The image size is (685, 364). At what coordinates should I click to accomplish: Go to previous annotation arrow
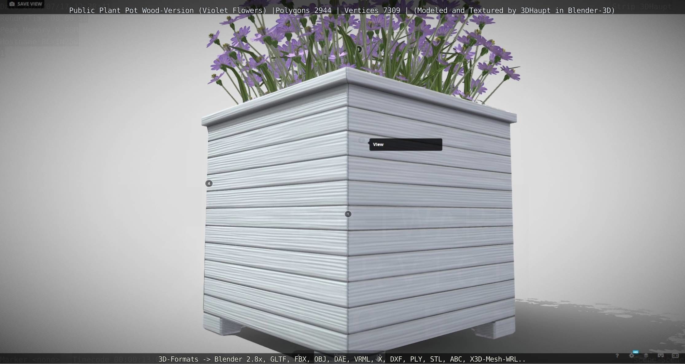(299, 356)
